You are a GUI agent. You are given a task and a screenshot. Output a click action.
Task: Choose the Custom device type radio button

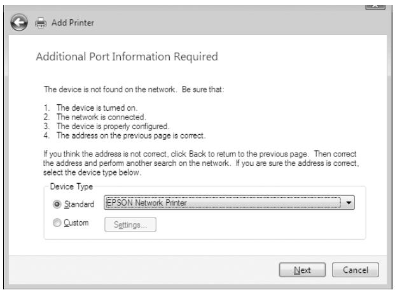[x=57, y=223]
